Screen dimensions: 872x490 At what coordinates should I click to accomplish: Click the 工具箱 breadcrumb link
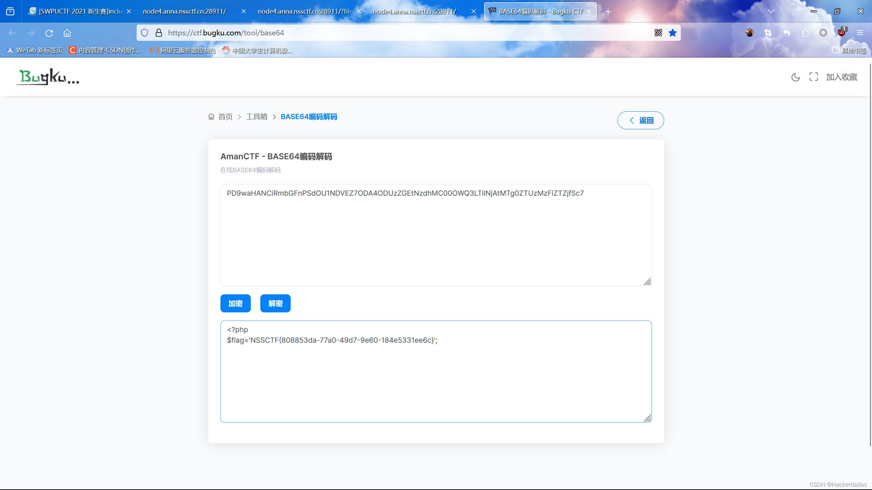[257, 116]
